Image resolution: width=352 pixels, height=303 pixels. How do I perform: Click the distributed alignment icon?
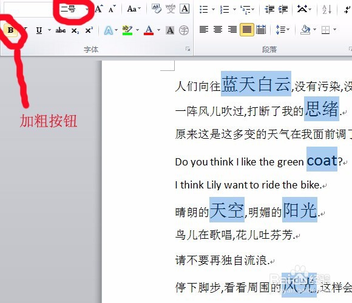click(x=261, y=30)
